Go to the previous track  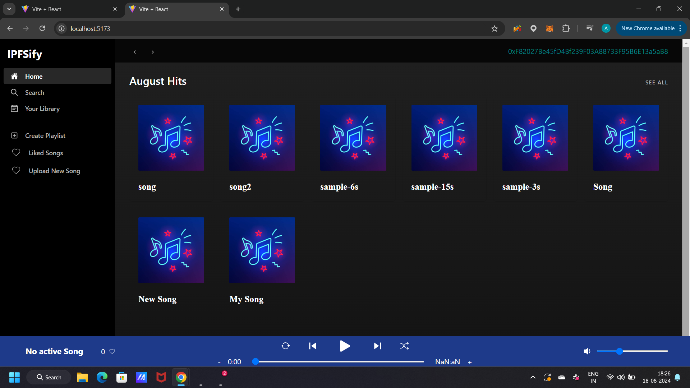[312, 346]
